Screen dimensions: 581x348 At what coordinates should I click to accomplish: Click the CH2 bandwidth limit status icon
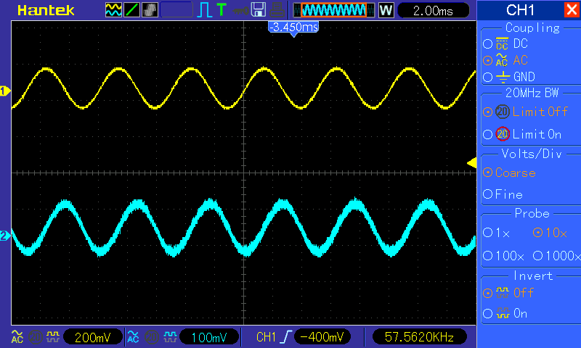[x=151, y=337]
